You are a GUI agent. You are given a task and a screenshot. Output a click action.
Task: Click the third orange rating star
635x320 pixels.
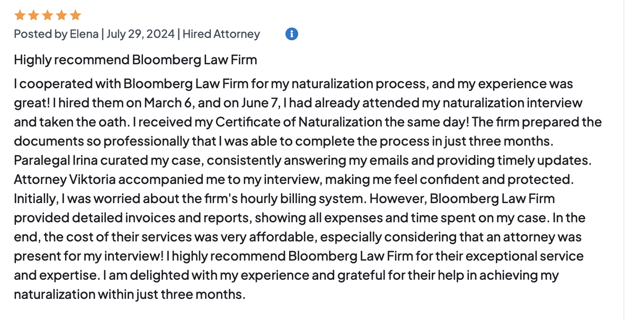[x=48, y=15]
